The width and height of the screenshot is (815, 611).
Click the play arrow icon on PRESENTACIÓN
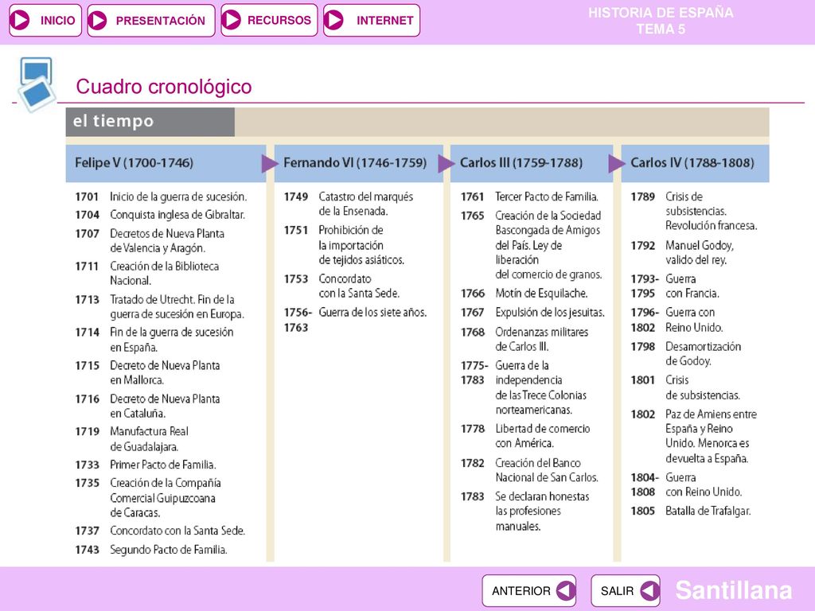(x=97, y=20)
